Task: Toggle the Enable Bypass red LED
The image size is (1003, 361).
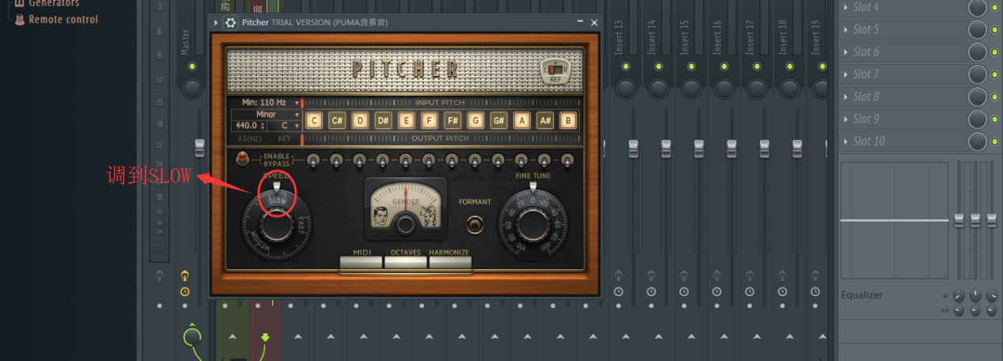Action: click(x=244, y=159)
